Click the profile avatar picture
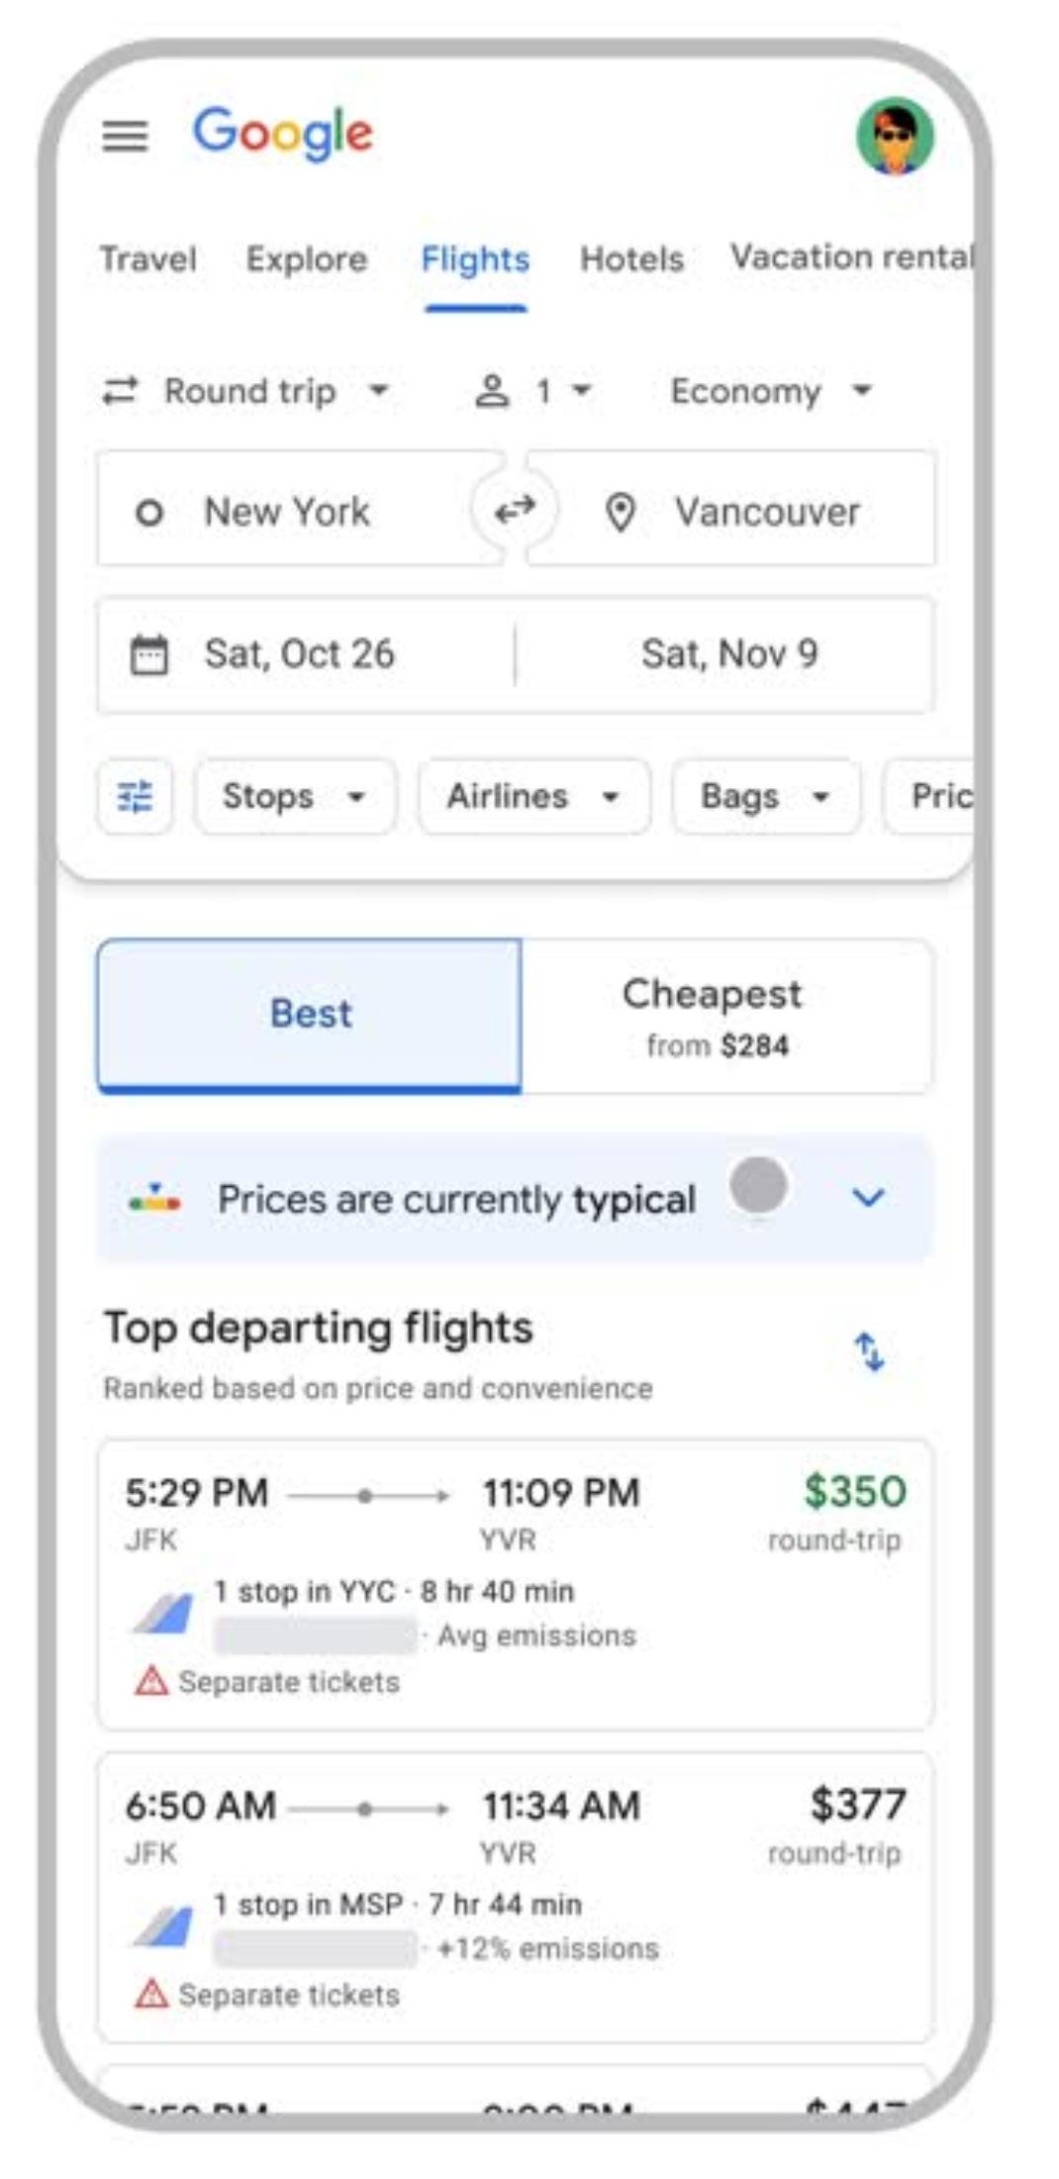The width and height of the screenshot is (1059, 2179). coord(894,136)
